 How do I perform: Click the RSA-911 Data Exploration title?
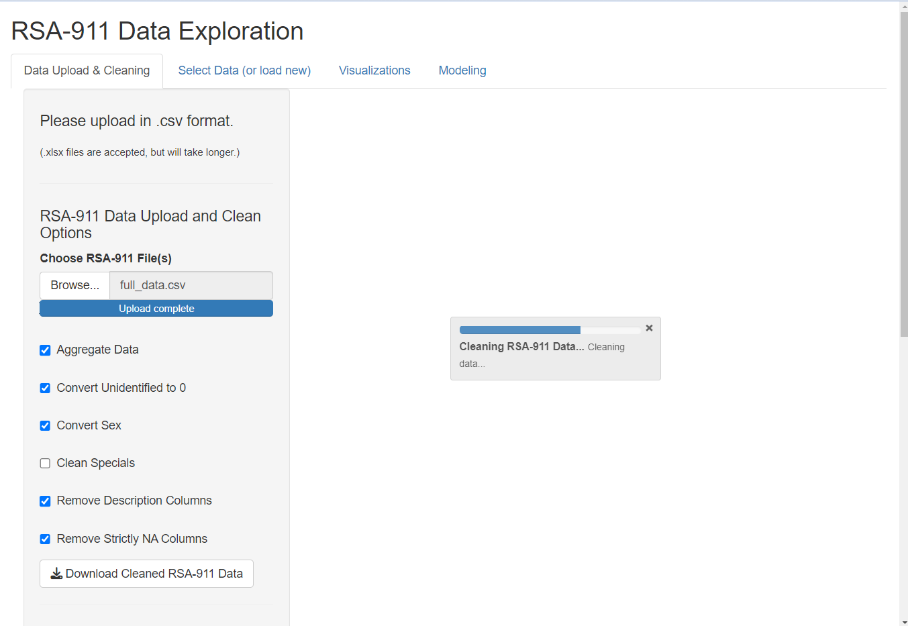coord(157,32)
